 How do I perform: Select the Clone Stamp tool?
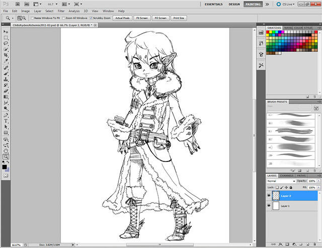tap(6, 79)
